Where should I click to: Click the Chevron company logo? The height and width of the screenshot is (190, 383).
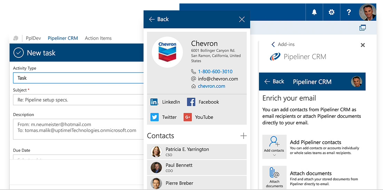click(167, 52)
